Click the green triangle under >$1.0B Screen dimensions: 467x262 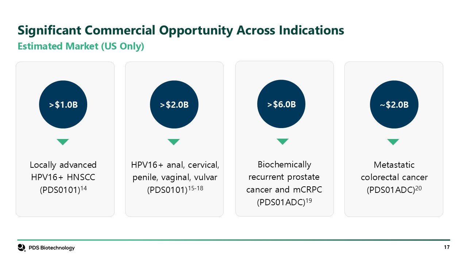(x=63, y=142)
